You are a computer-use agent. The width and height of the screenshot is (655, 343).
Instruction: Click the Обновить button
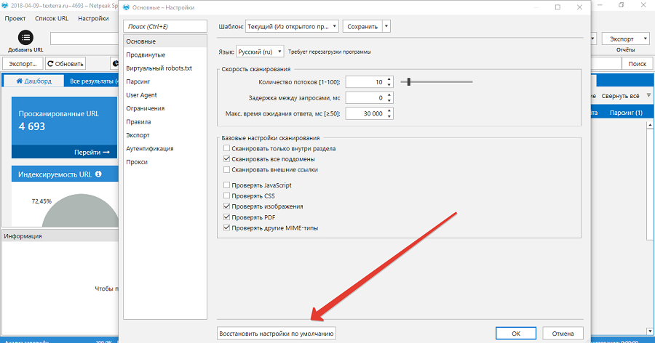[65, 64]
